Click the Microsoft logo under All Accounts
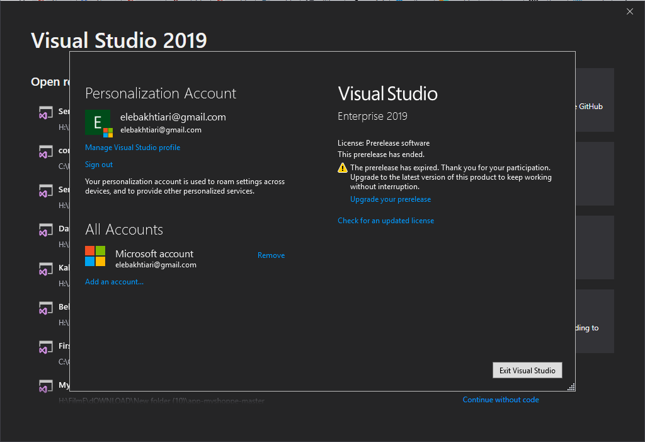 95,256
